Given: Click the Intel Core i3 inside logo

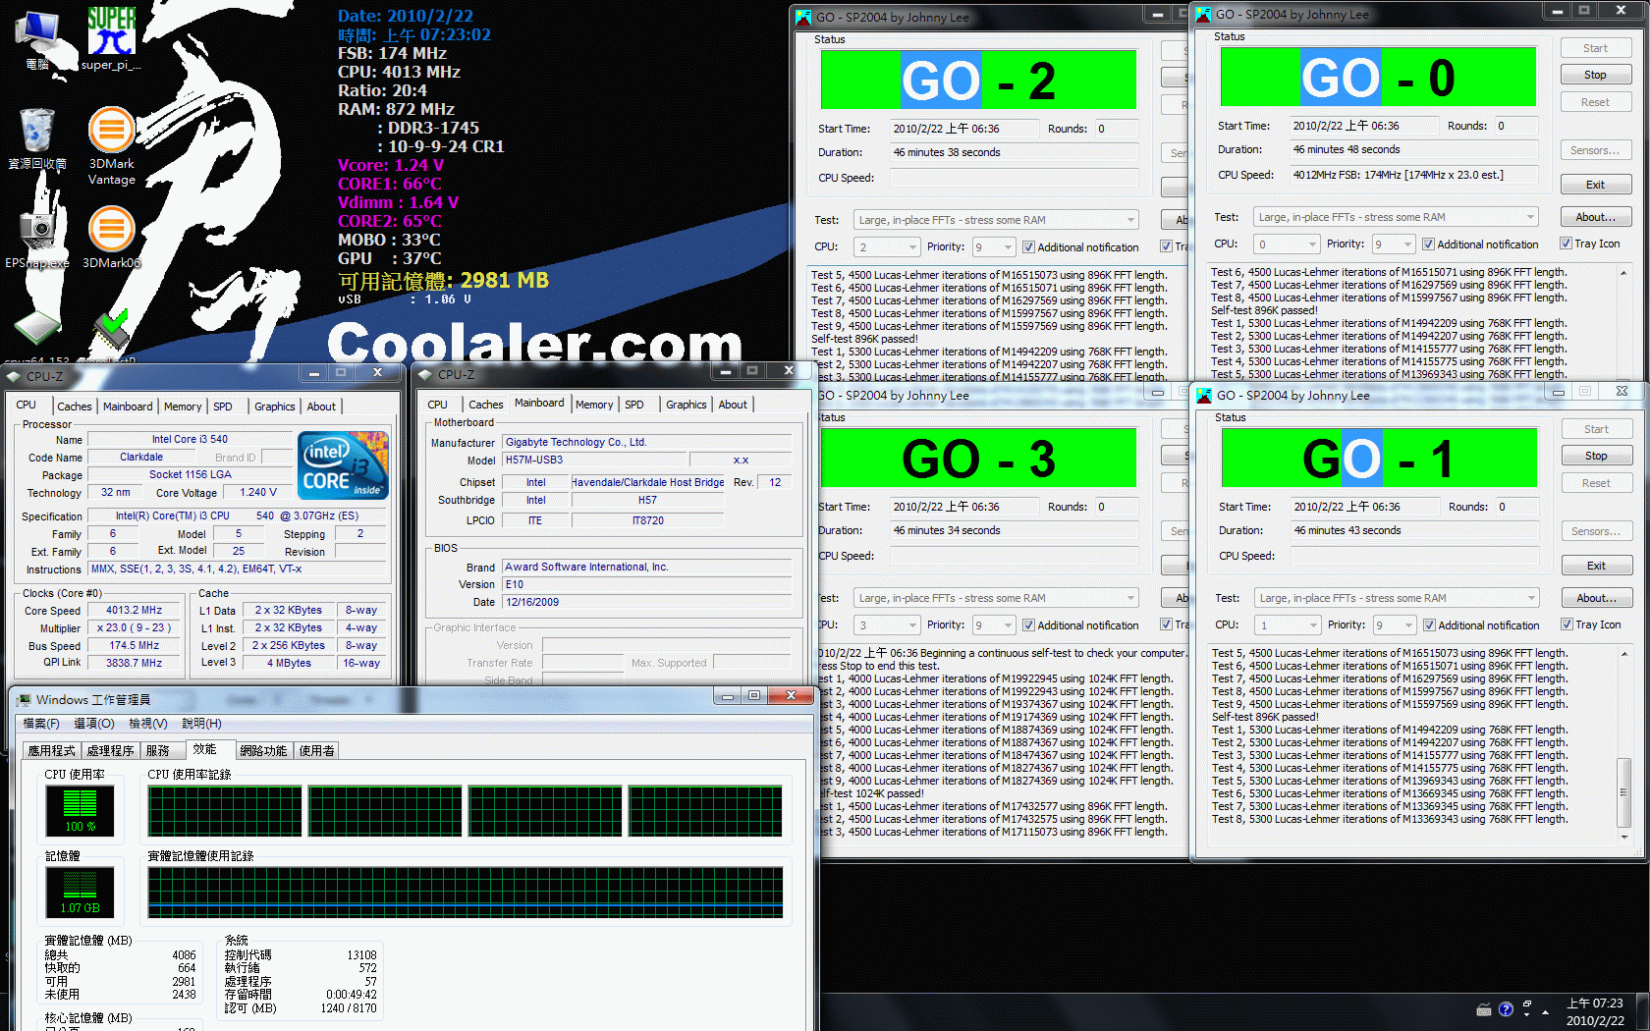Looking at the screenshot, I should [343, 465].
